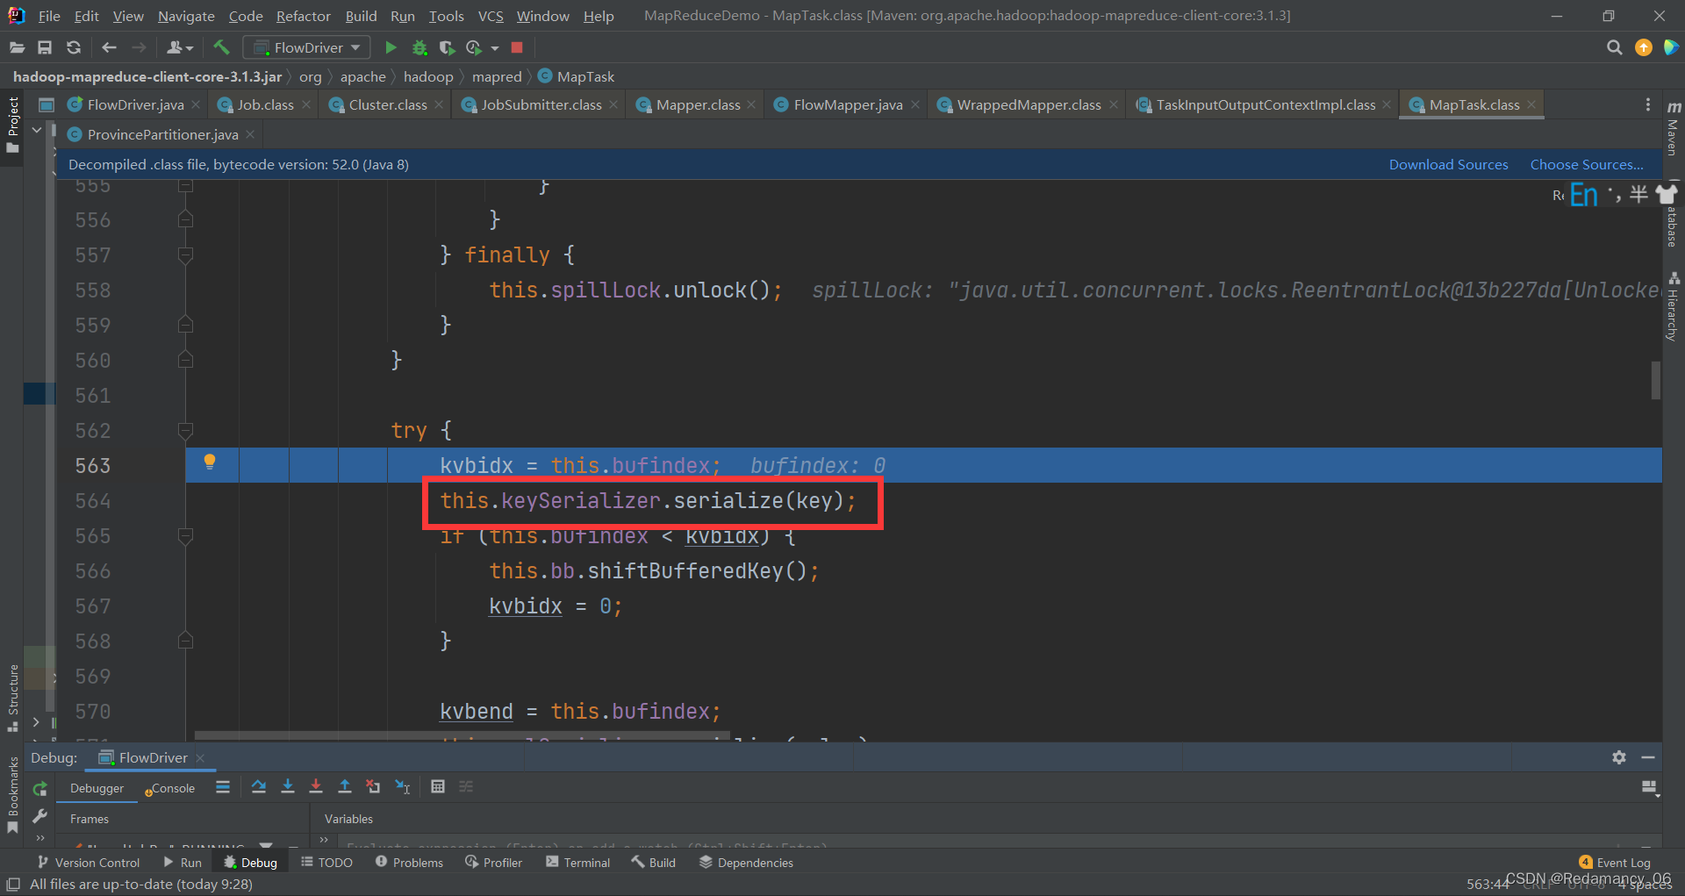Stop the process with the red square
1685x896 pixels.
tap(517, 47)
